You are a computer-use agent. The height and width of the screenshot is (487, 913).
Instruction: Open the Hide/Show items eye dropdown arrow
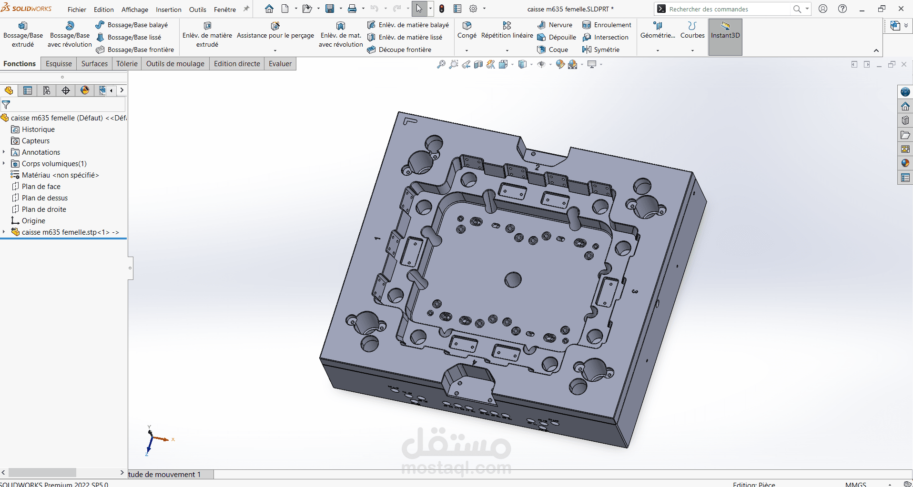550,64
